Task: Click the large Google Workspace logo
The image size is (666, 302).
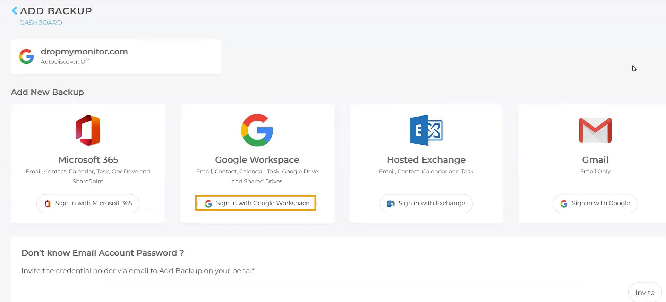Action: pos(257,130)
